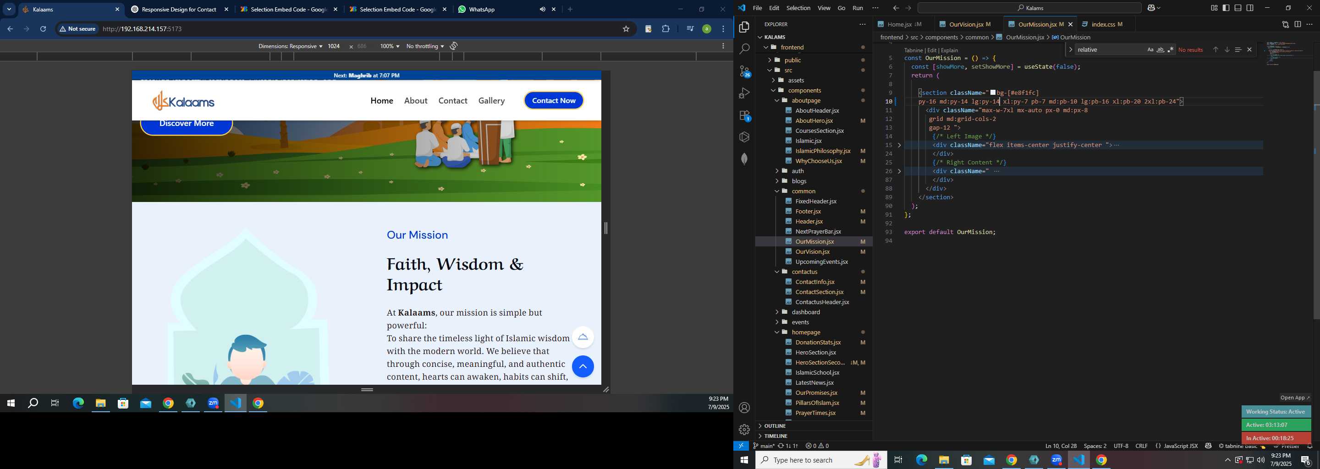
Task: Open the Selection menu
Action: click(x=798, y=8)
